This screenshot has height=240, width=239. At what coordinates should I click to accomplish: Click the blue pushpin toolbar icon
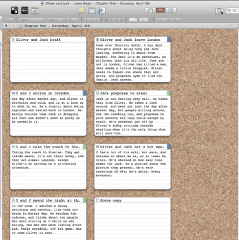[x=102, y=11]
